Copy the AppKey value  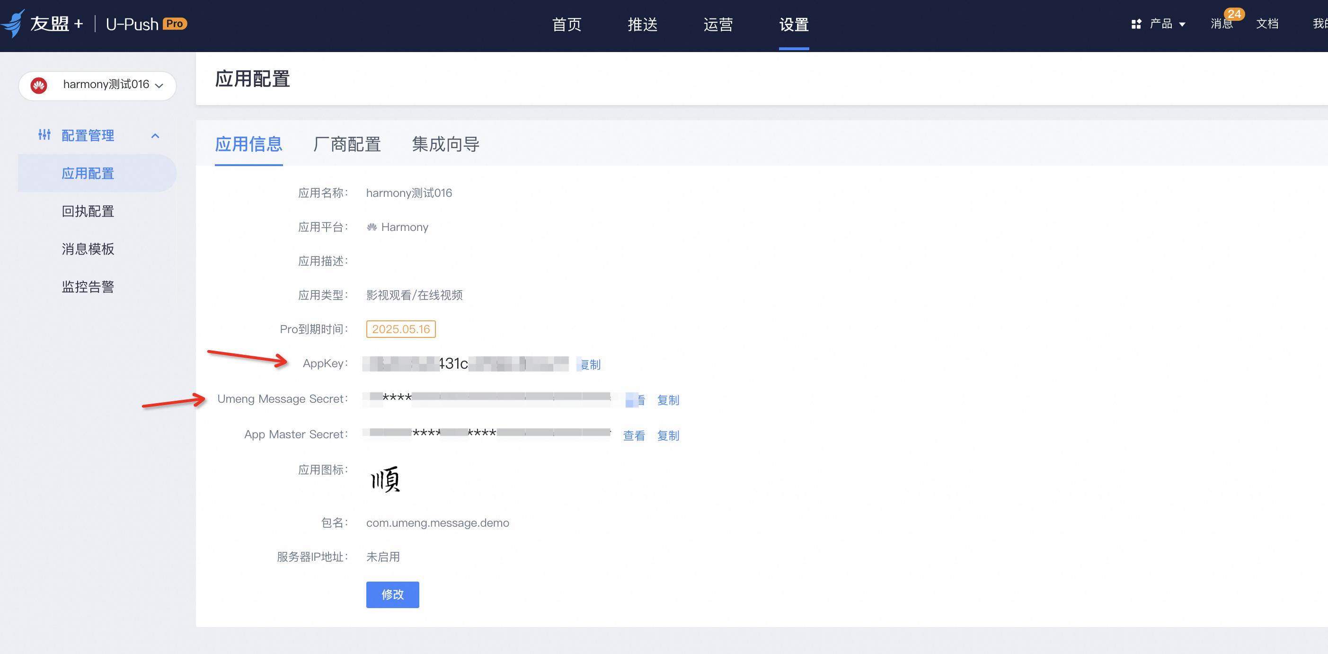[x=590, y=364]
